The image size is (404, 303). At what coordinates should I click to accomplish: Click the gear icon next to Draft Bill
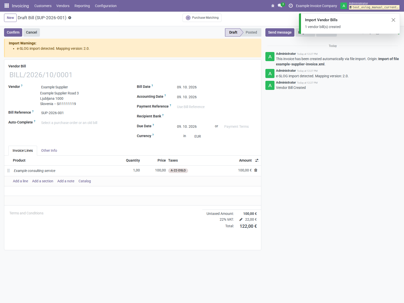[x=70, y=18]
